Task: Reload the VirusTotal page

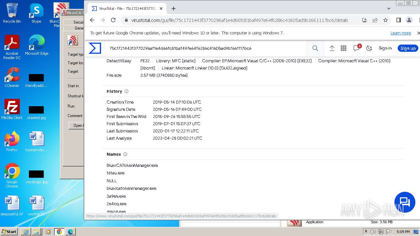Action: click(113, 20)
